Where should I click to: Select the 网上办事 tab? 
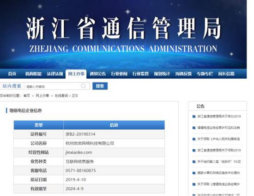[76, 74]
